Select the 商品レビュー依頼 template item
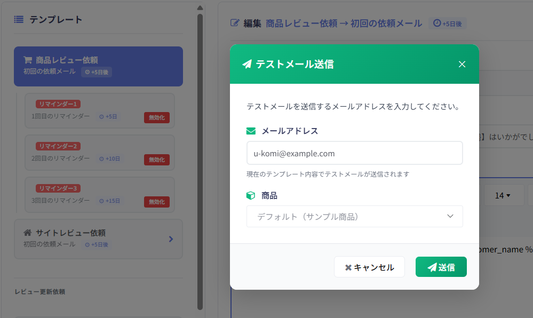This screenshot has width=533, height=318. (x=98, y=66)
